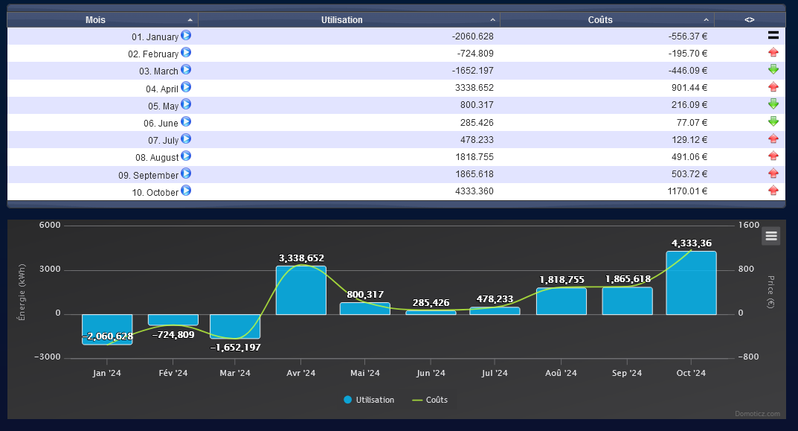
Task: Click the red up trend arrow for February
Action: [773, 52]
